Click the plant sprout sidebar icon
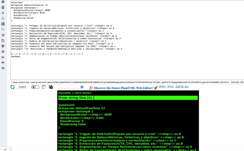The height and width of the screenshot is (151, 244). [x=3, y=35]
